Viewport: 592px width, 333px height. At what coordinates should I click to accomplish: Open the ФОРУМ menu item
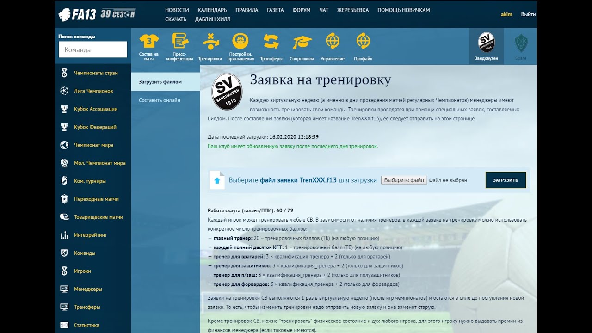pyautogui.click(x=302, y=10)
